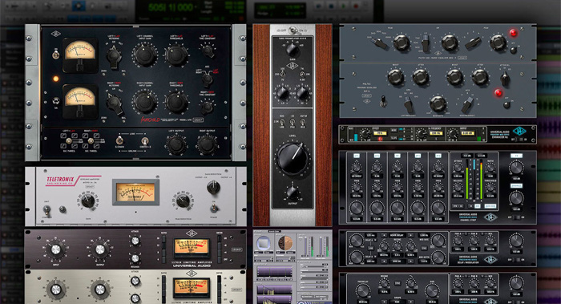The image size is (561, 304).
Task: Switch Fairchild AGC left/right selector knob
Action: click(x=208, y=79)
